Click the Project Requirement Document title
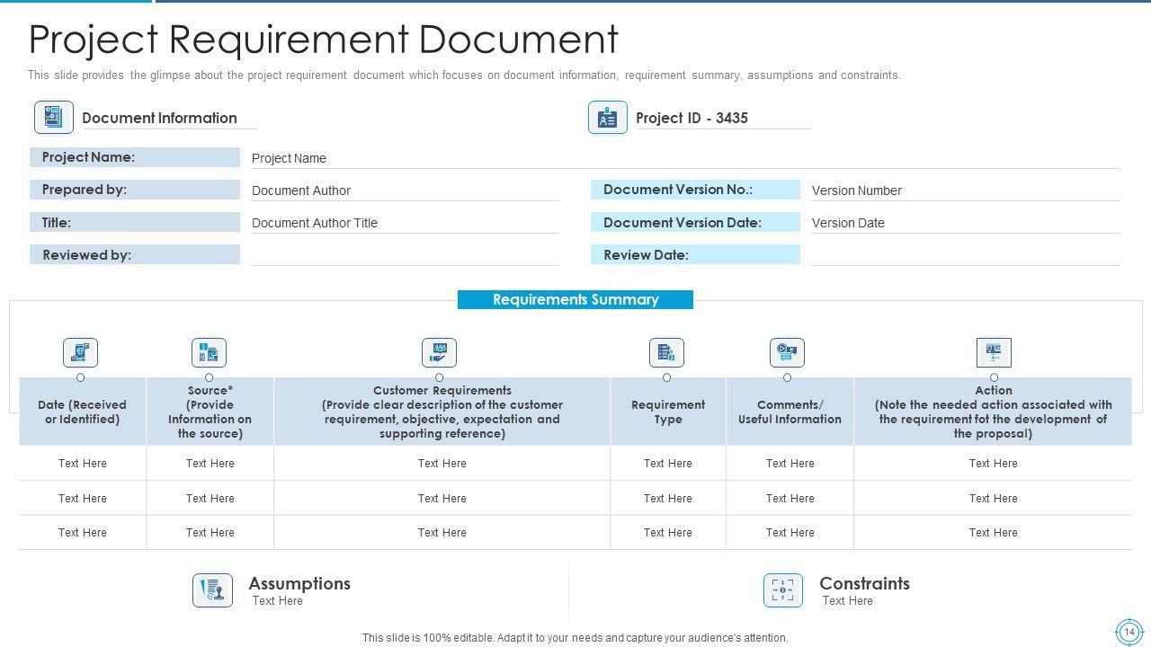This screenshot has height=647, width=1151. (x=324, y=40)
